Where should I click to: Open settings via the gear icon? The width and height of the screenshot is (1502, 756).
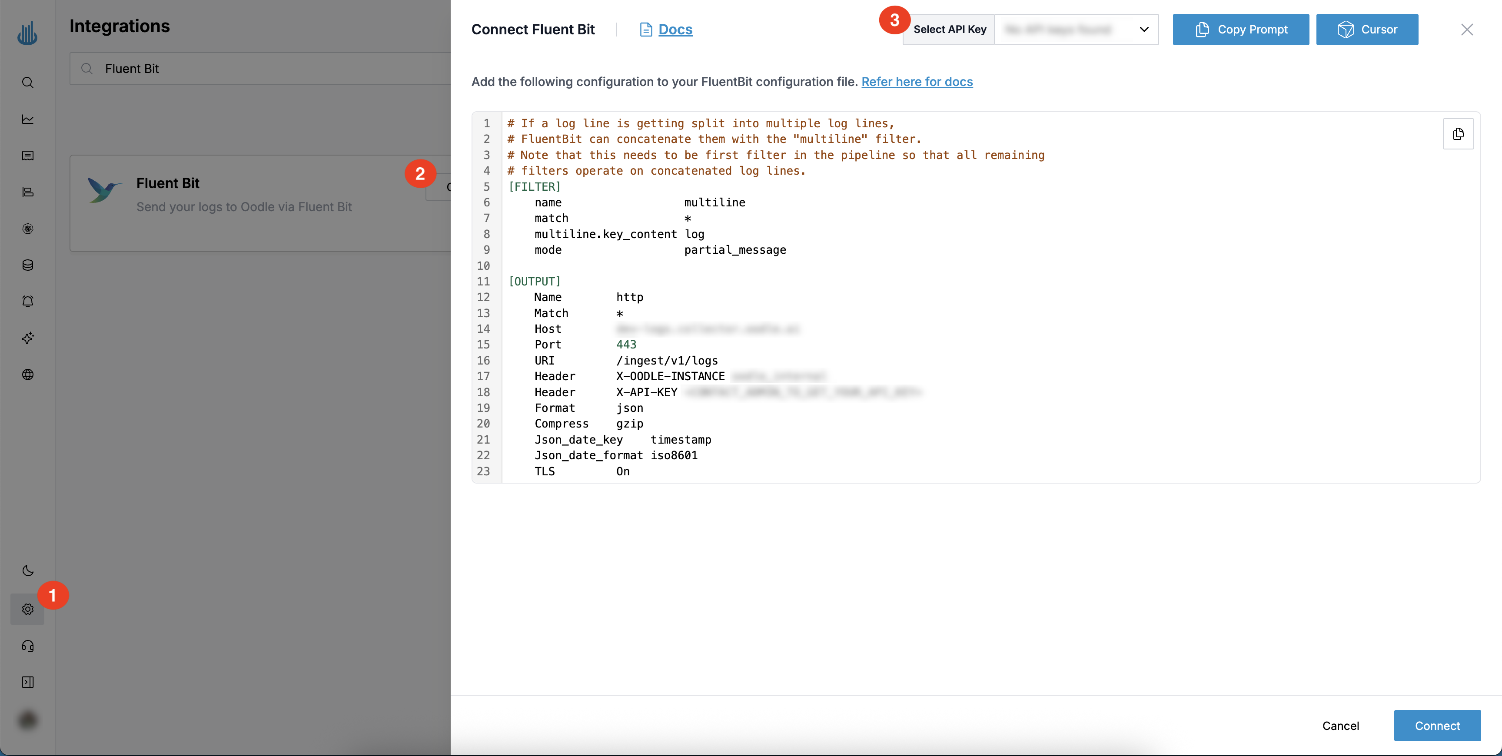27,609
